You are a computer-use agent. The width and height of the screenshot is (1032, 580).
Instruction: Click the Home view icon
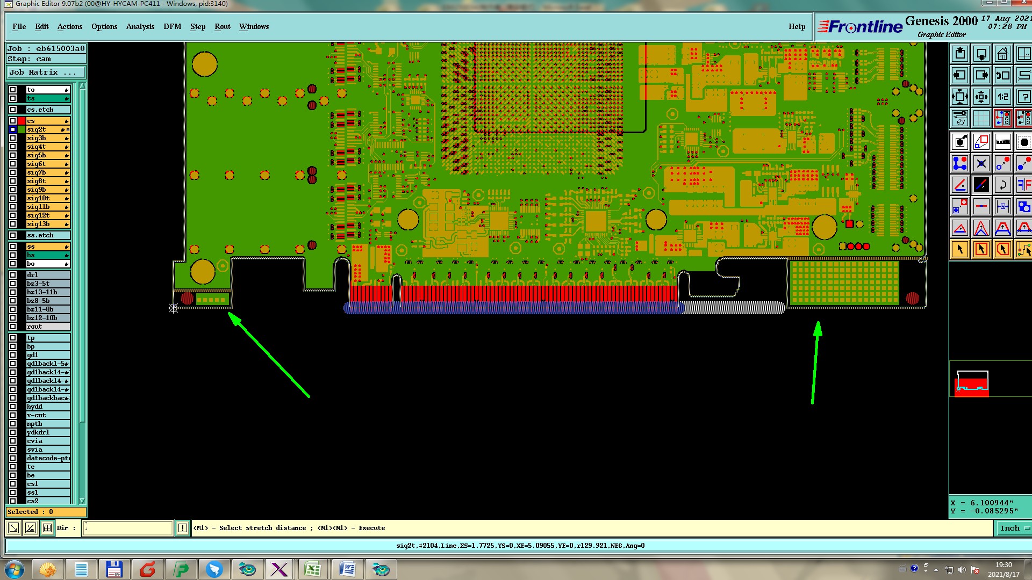1002,54
